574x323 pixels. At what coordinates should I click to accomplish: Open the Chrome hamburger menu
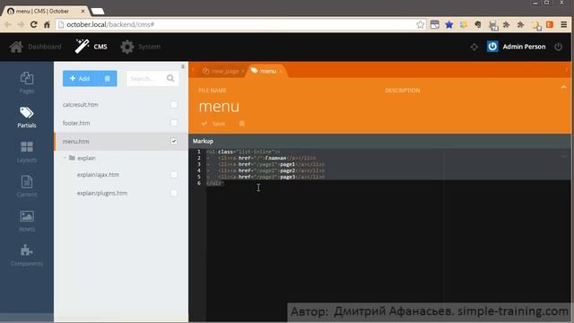(564, 24)
